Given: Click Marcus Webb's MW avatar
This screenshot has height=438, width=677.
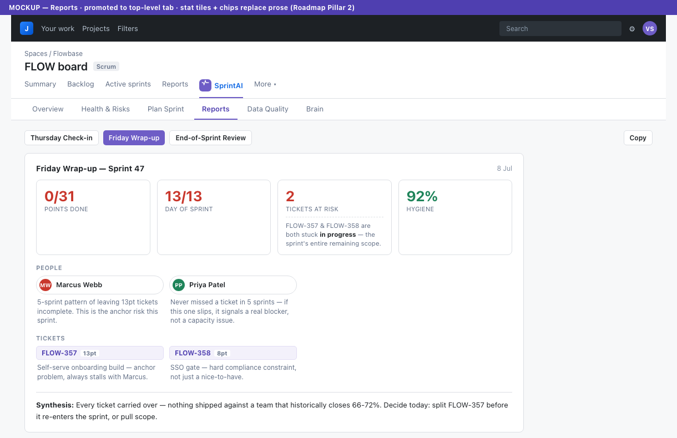Looking at the screenshot, I should [x=46, y=285].
